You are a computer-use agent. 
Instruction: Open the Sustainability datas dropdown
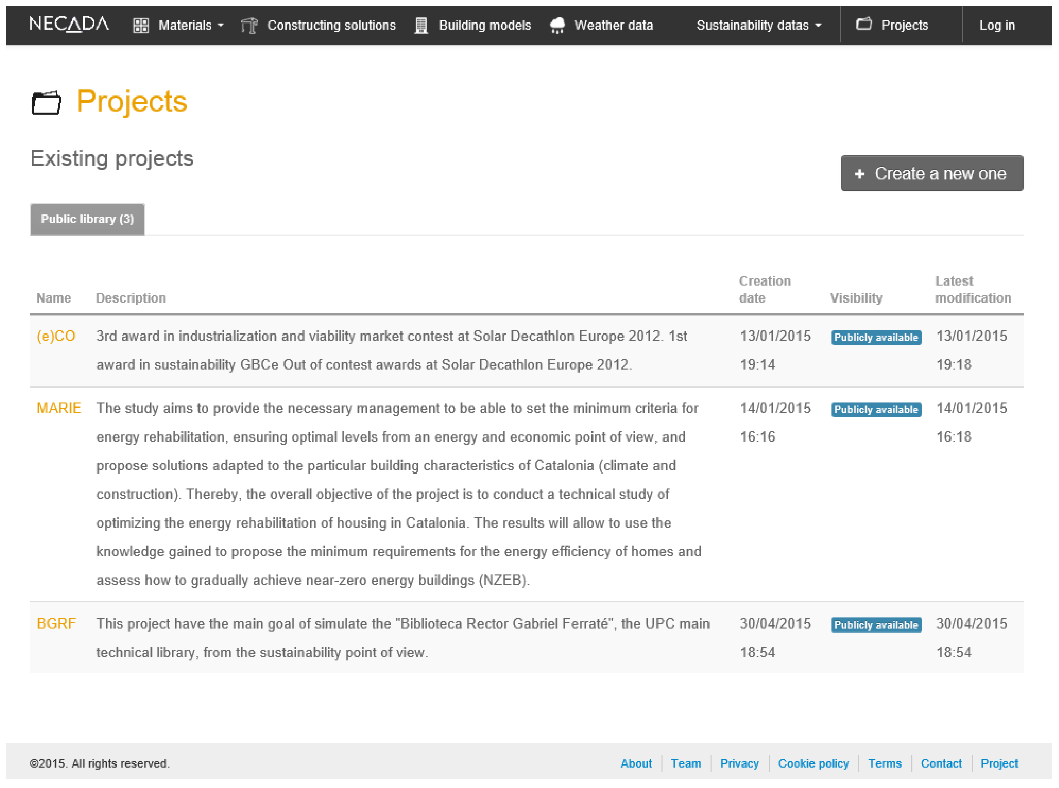coord(758,25)
